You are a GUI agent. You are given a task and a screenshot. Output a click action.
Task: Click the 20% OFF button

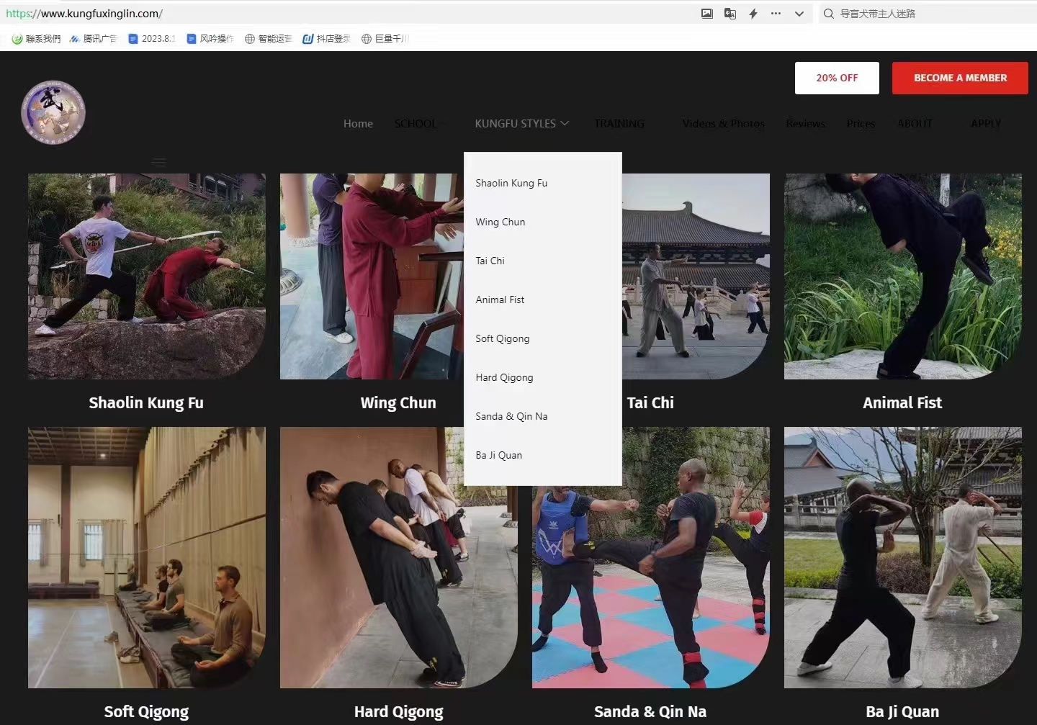point(836,78)
